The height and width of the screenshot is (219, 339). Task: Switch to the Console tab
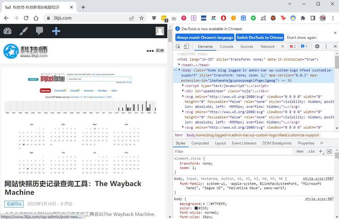click(226, 47)
